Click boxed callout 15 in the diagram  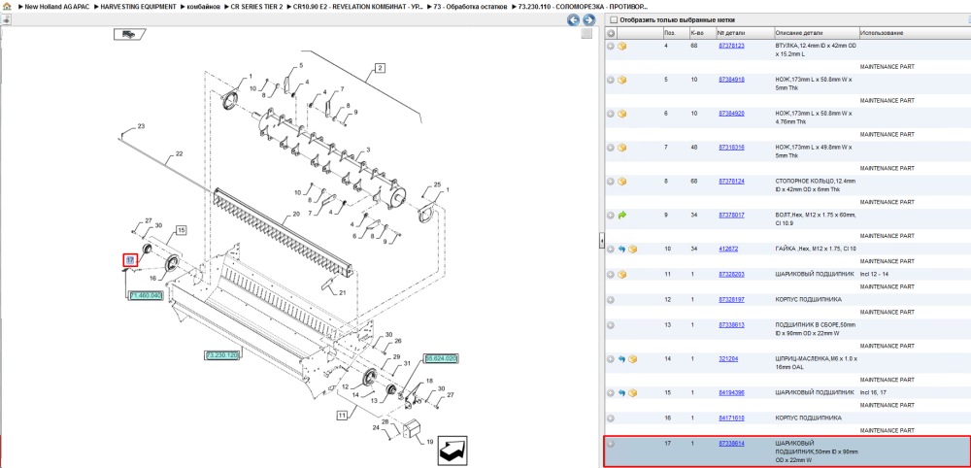(181, 230)
